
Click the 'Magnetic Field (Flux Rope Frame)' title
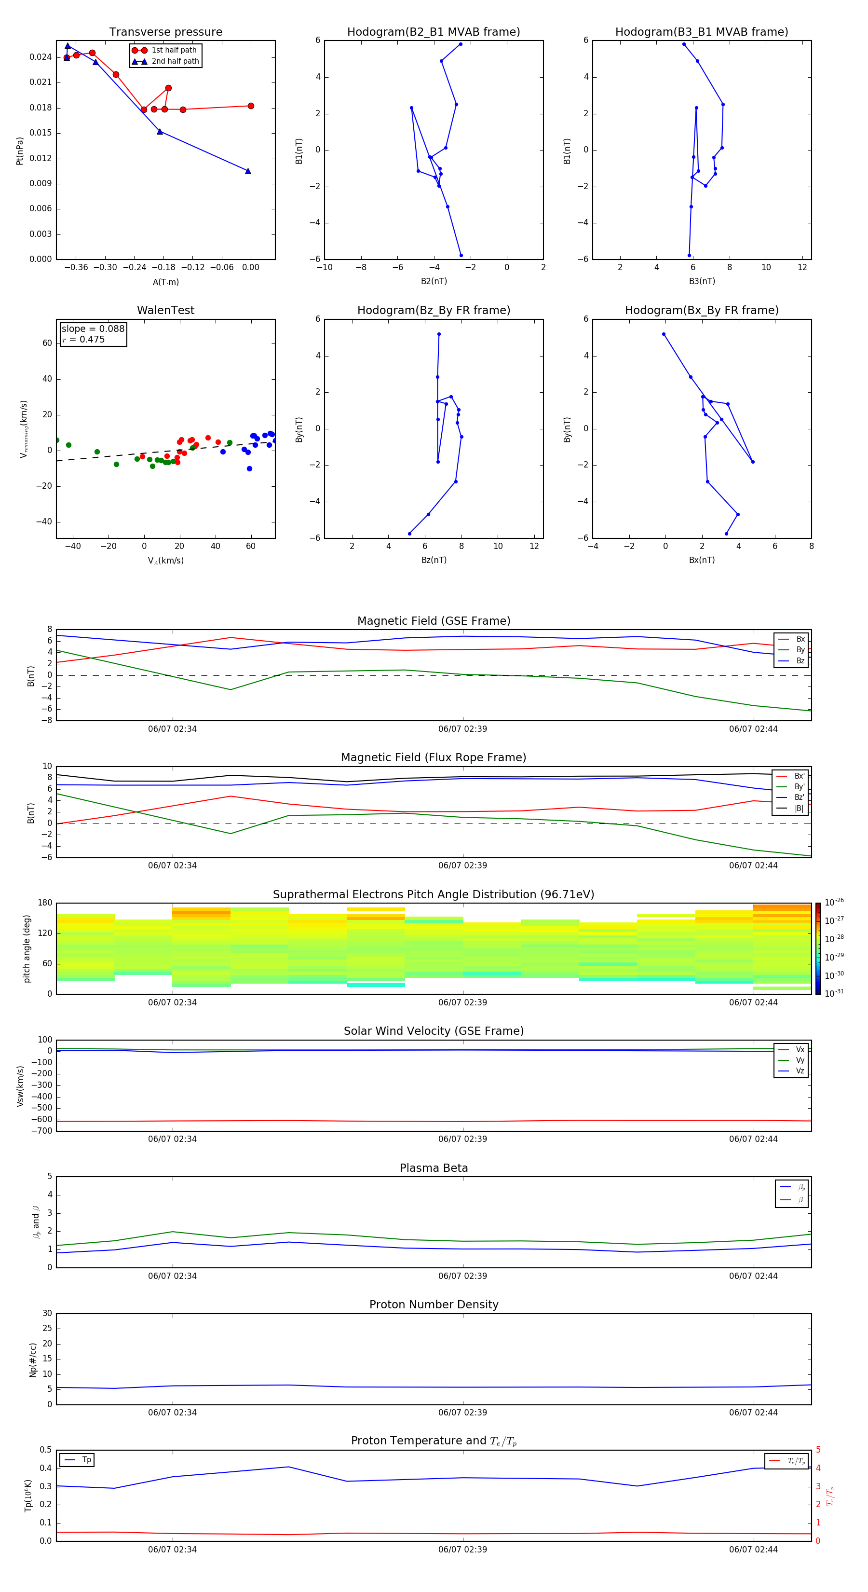tap(434, 758)
